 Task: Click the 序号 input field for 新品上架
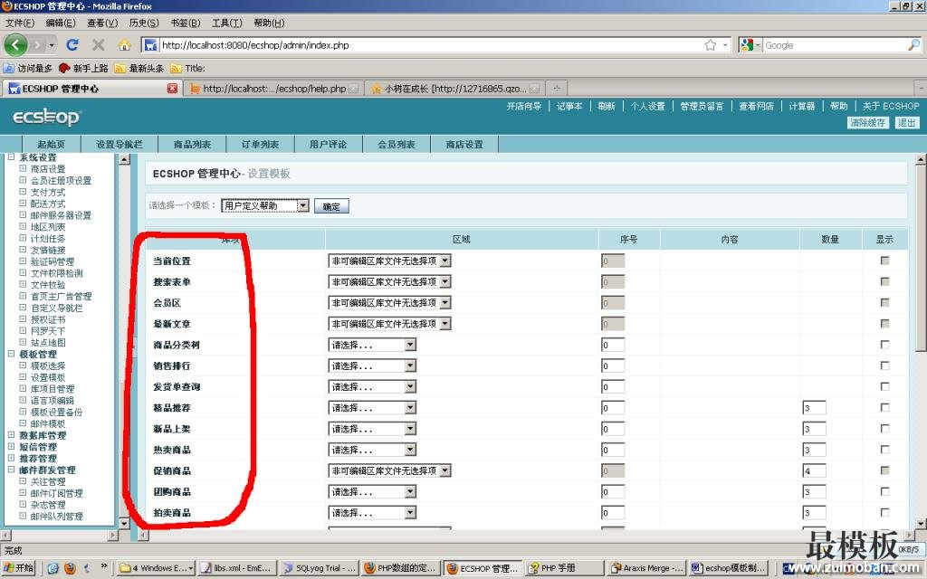[x=613, y=429]
